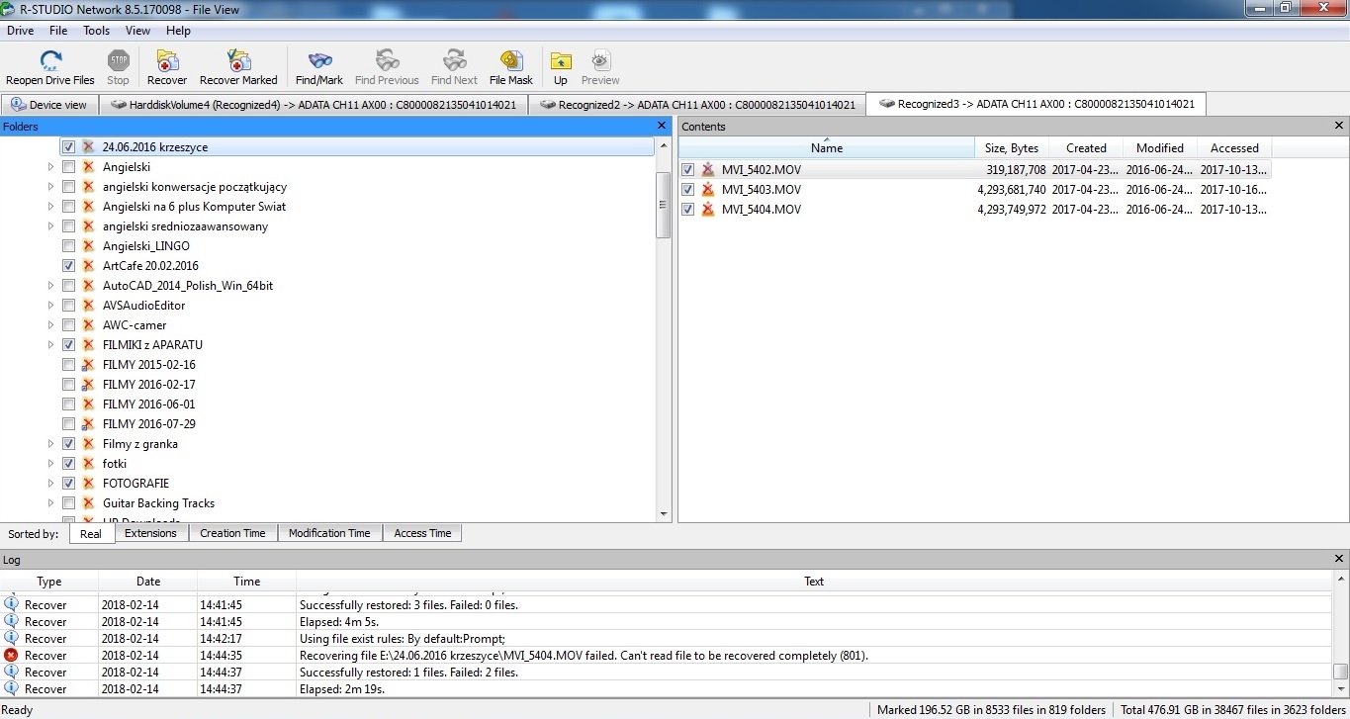
Task: Click the Stop toolbar icon
Action: point(119,61)
